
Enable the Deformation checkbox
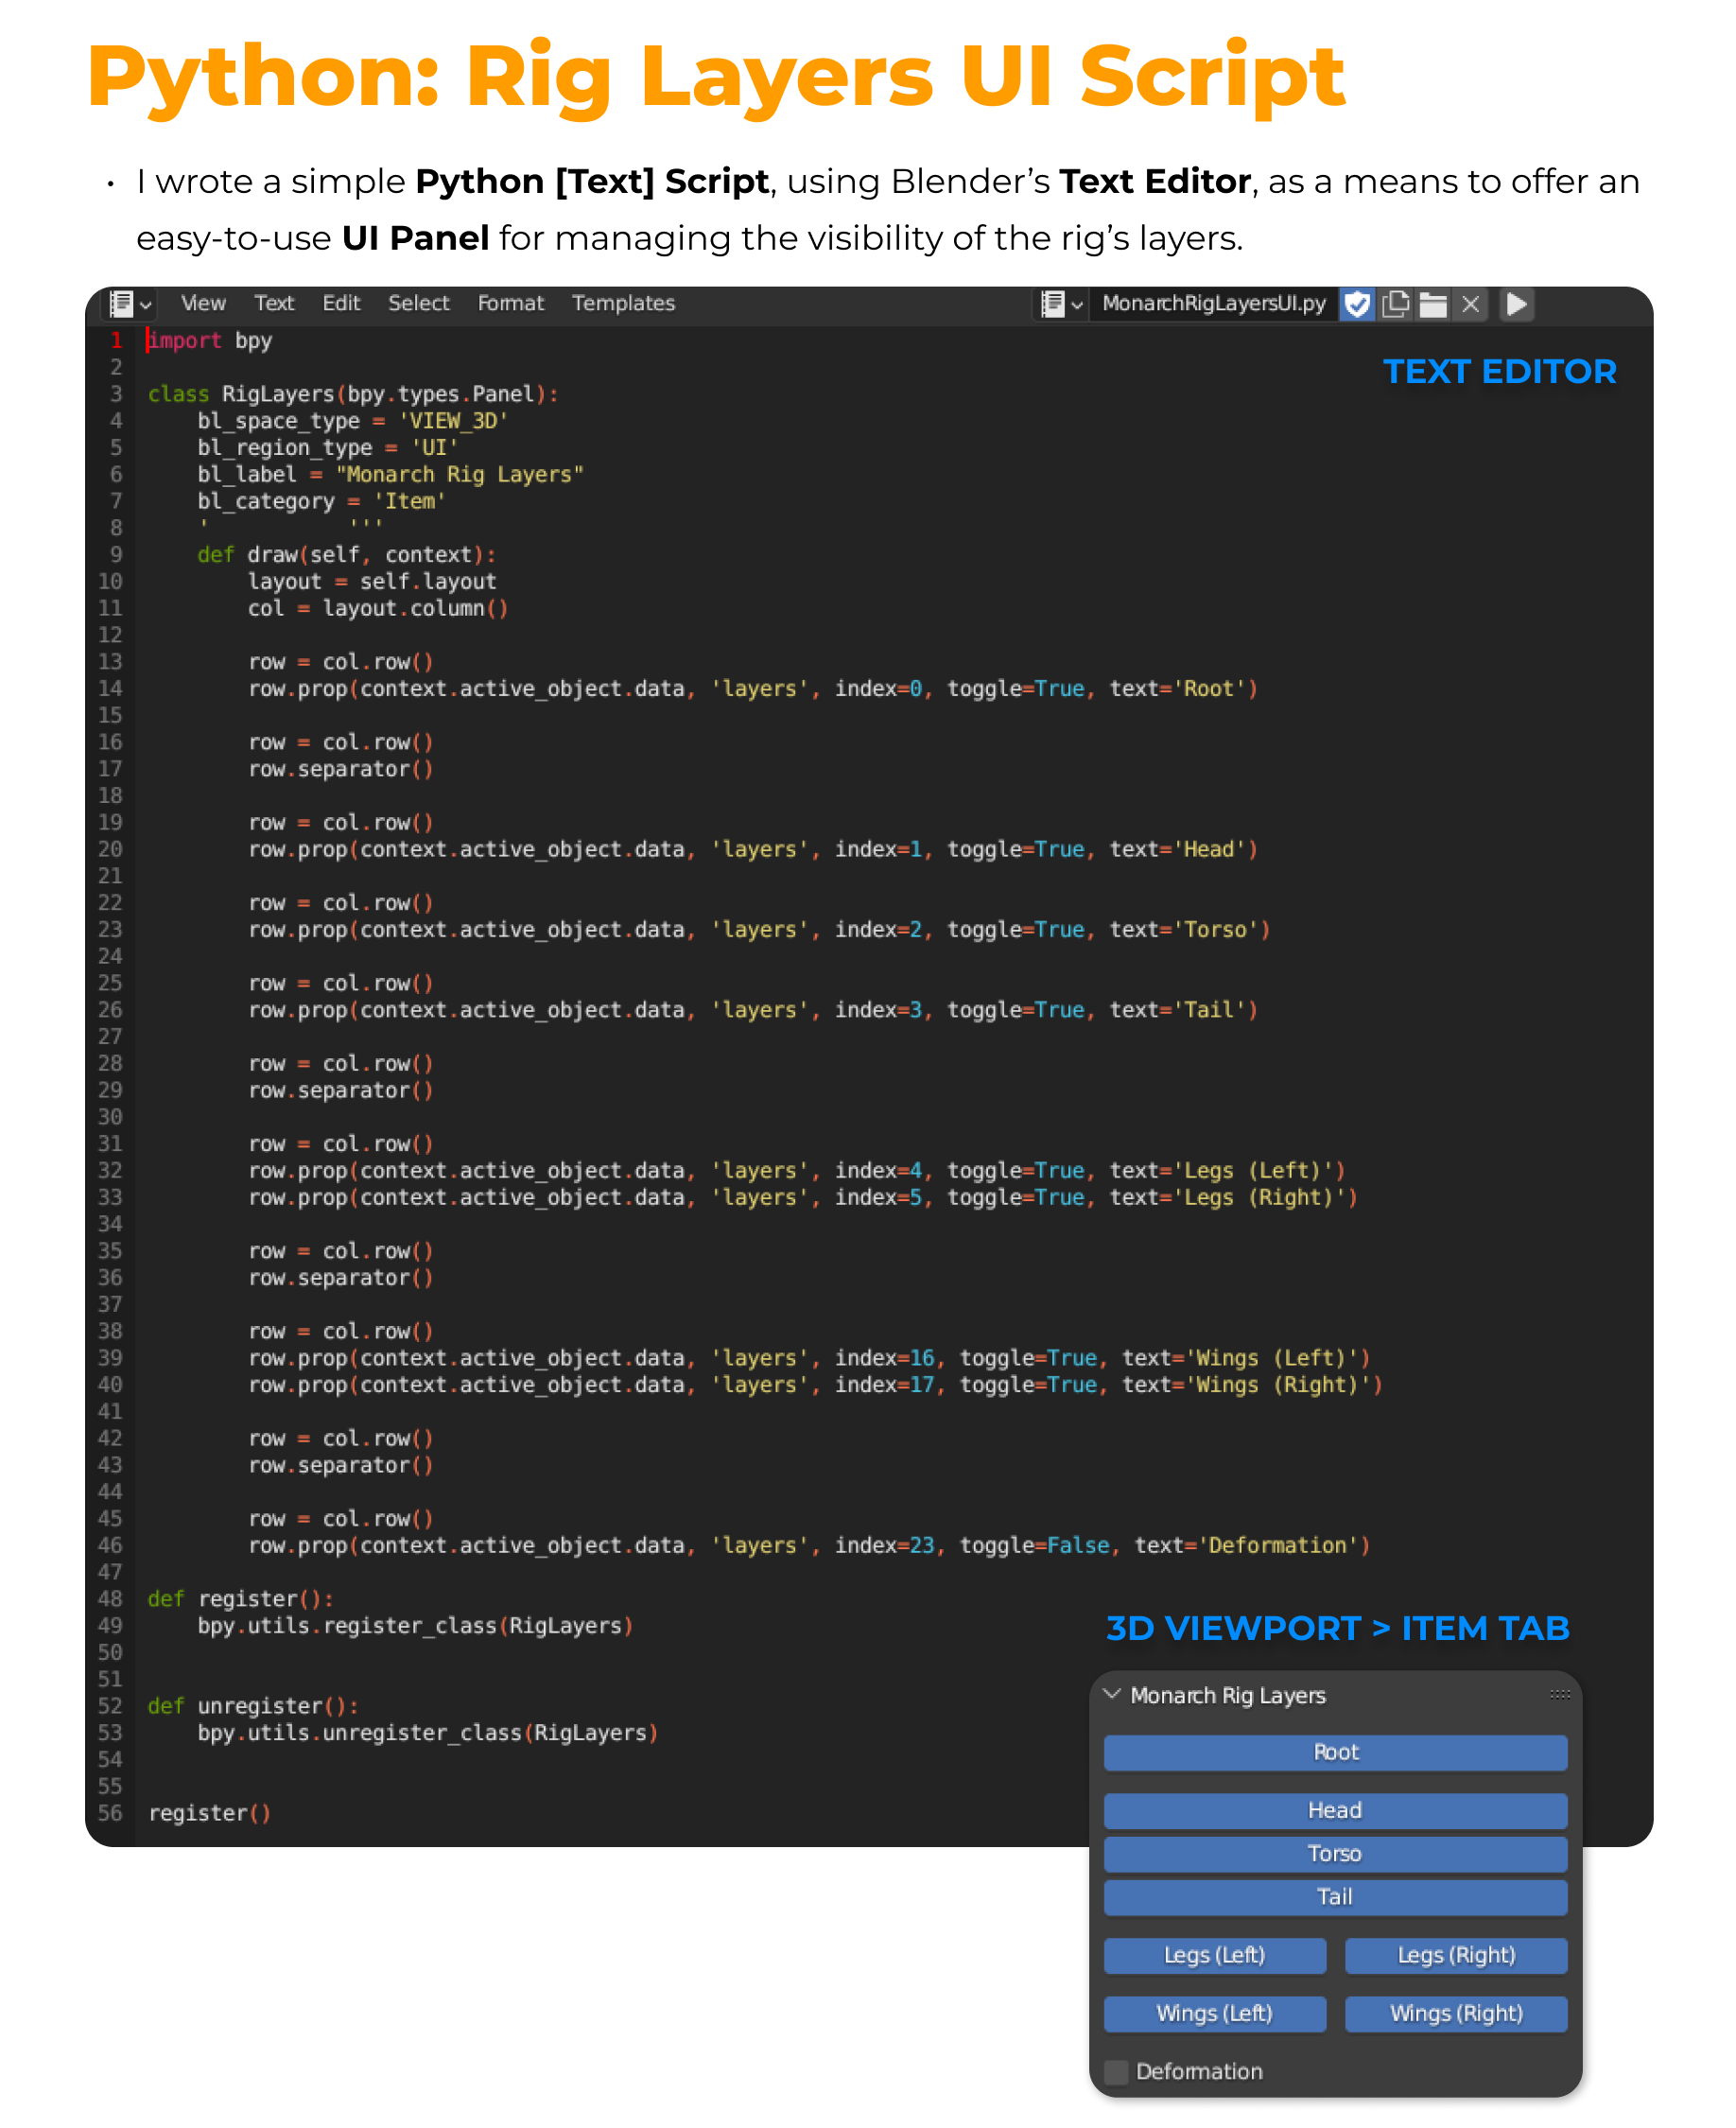(1116, 2071)
